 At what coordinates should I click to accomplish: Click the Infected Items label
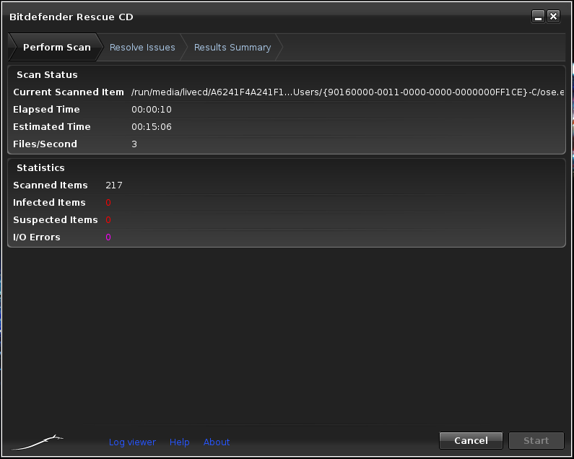[x=49, y=202]
